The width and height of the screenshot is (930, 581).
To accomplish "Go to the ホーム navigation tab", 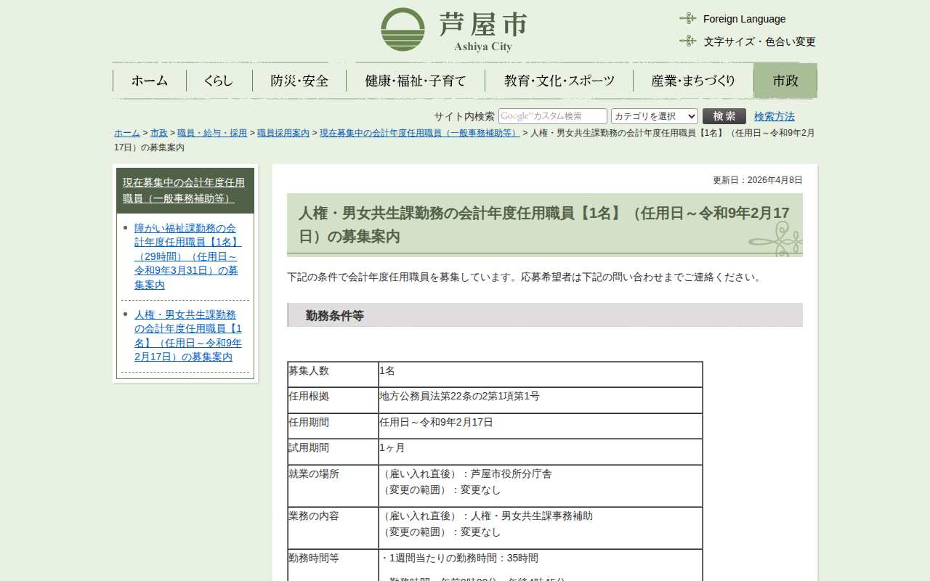I will coord(150,81).
